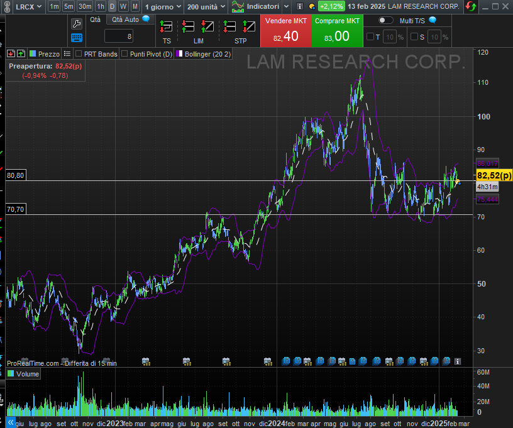This screenshot has height=428, width=513.
Task: Click the 82,52(p) current price label
Action: (x=494, y=175)
